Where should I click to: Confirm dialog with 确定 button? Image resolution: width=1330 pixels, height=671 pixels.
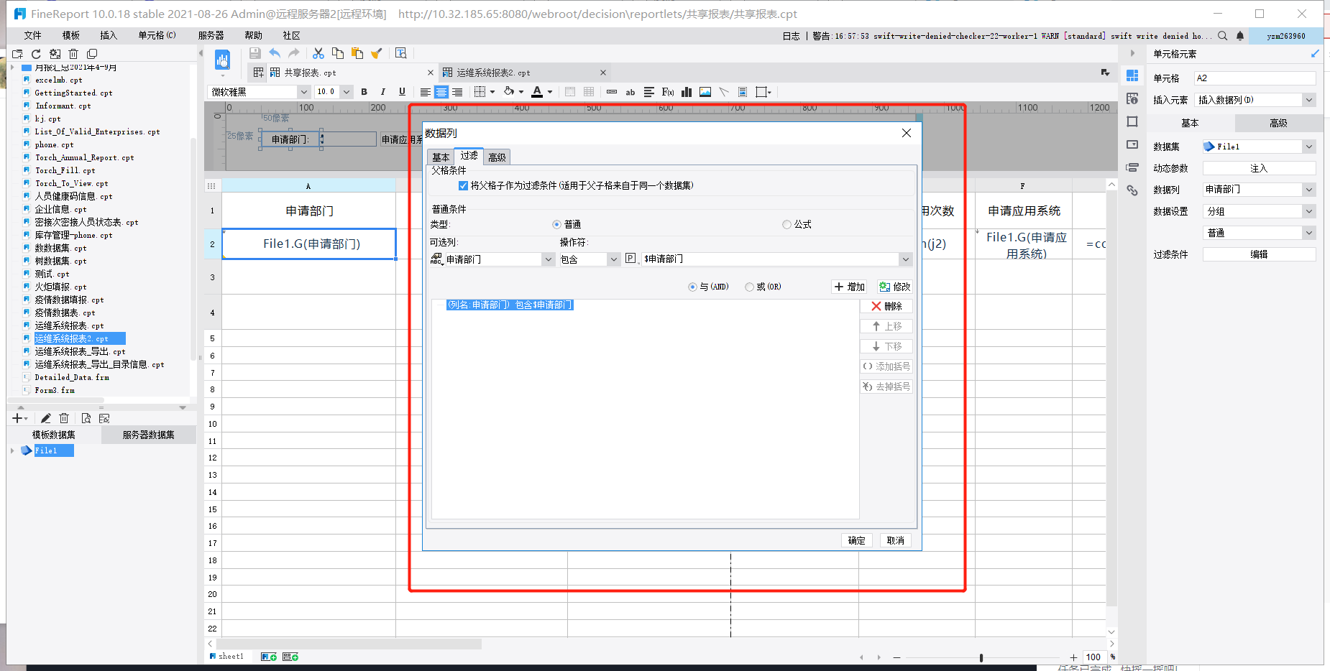click(856, 540)
